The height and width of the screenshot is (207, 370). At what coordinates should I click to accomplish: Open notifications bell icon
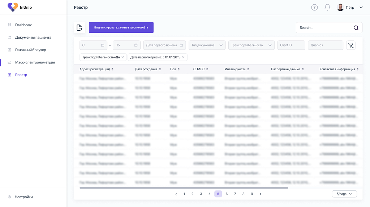click(327, 7)
